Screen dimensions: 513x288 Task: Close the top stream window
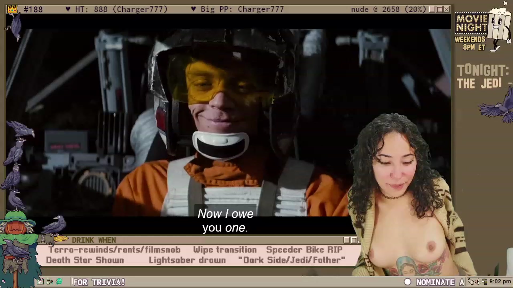[446, 9]
